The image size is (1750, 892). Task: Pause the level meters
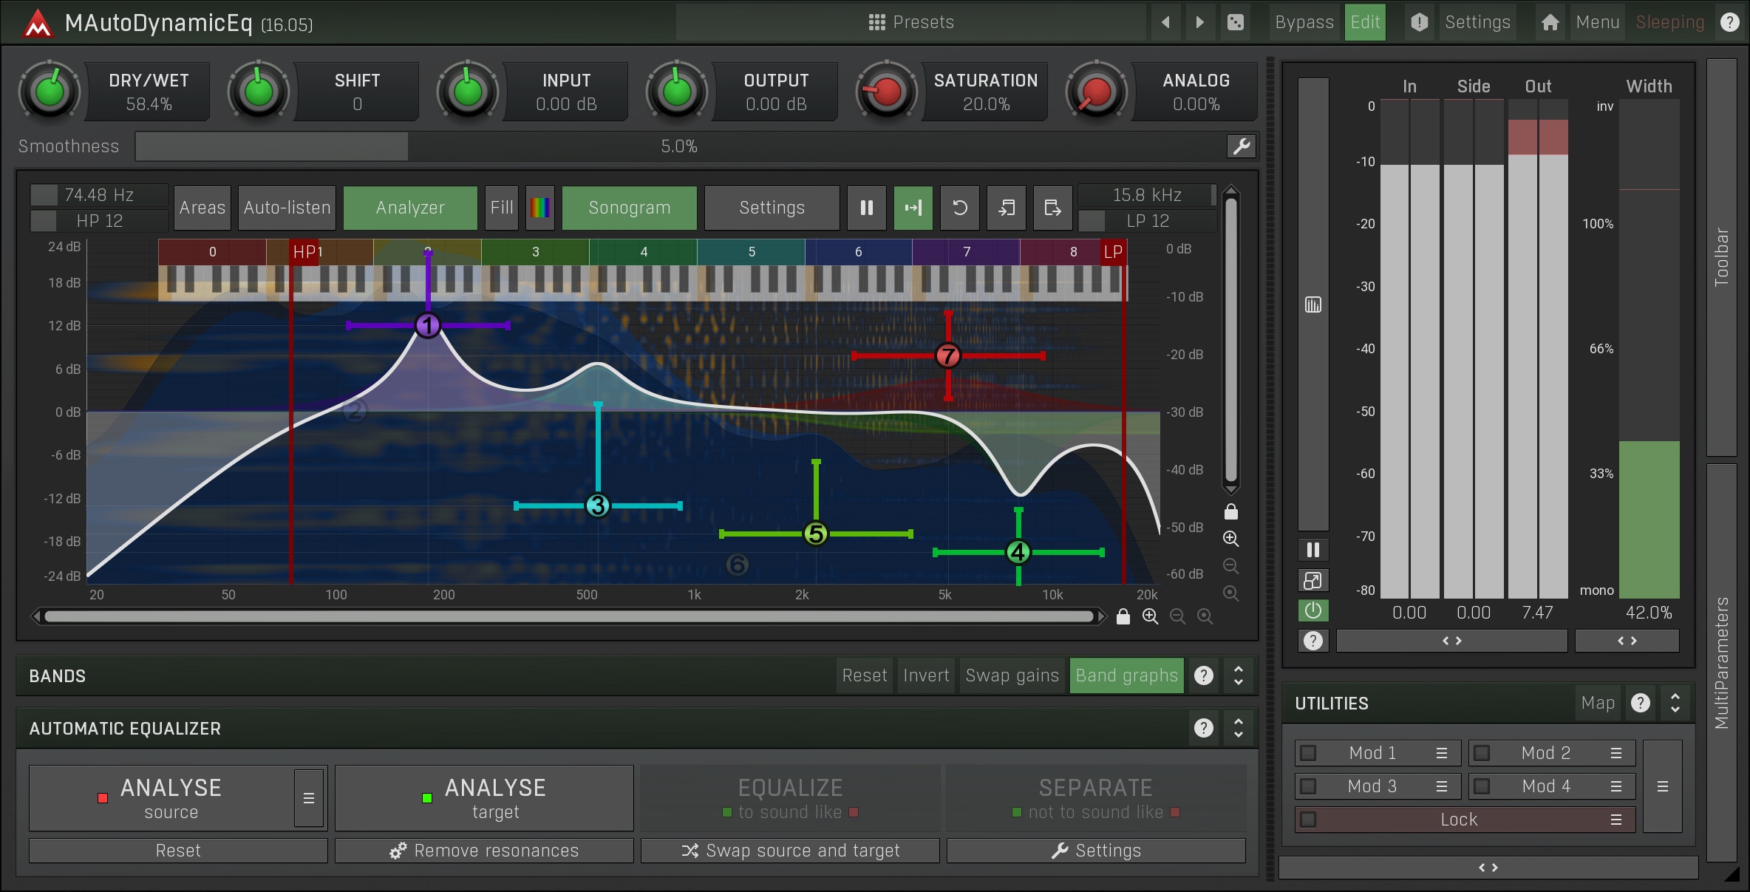coord(1313,550)
